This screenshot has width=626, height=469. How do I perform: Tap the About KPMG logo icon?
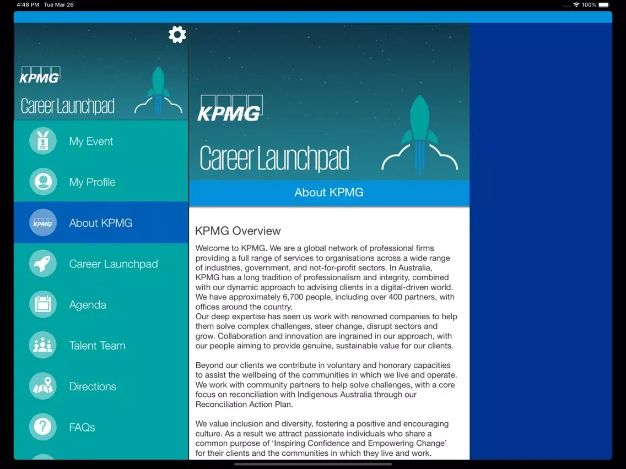pyautogui.click(x=43, y=222)
